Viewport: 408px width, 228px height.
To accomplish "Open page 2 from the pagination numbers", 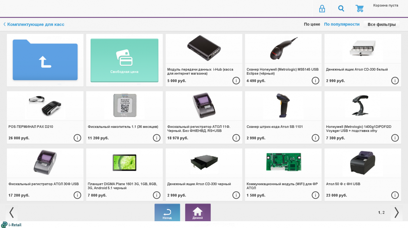I will [384, 212].
